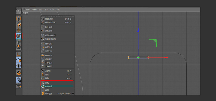The width and height of the screenshot is (216, 101).
Task: Choose 镜像 from context menu
Action: click(x=58, y=78)
